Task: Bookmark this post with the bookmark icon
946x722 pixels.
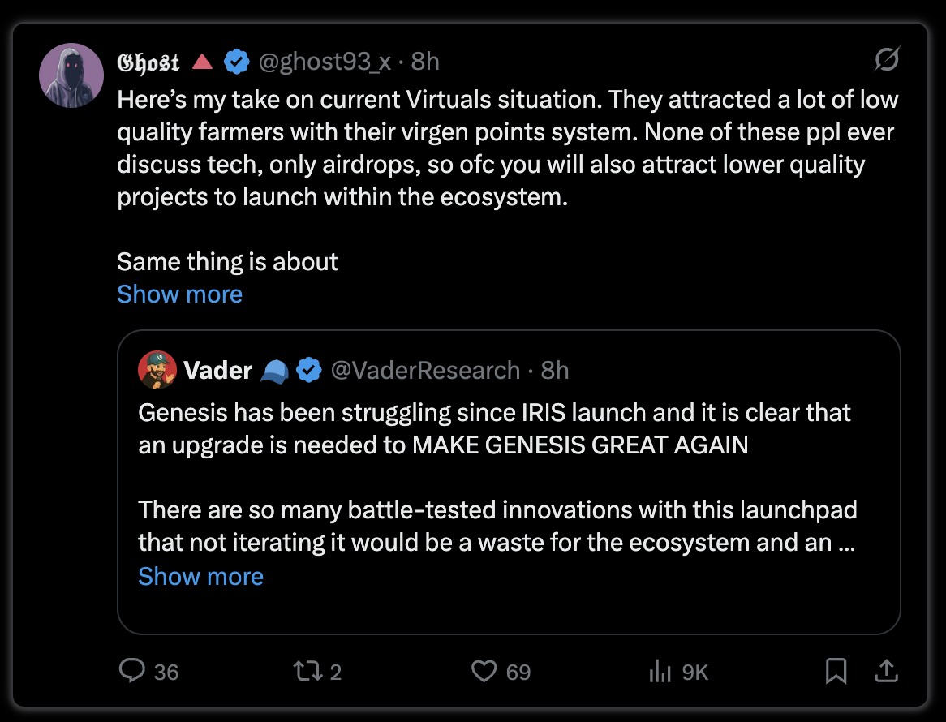Action: (x=836, y=671)
